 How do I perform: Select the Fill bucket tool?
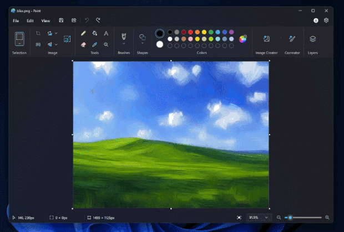pyautogui.click(x=94, y=33)
